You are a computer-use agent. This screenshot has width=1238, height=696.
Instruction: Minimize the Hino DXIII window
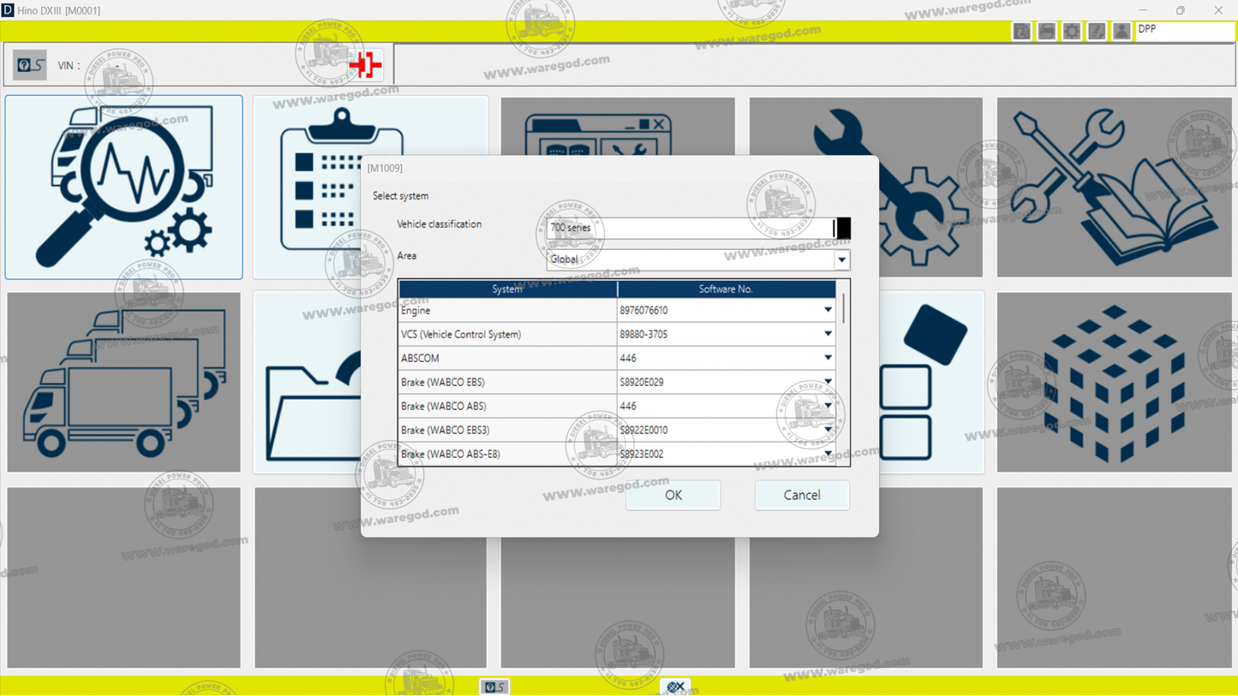click(x=1142, y=10)
